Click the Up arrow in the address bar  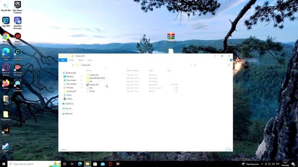pos(73,65)
